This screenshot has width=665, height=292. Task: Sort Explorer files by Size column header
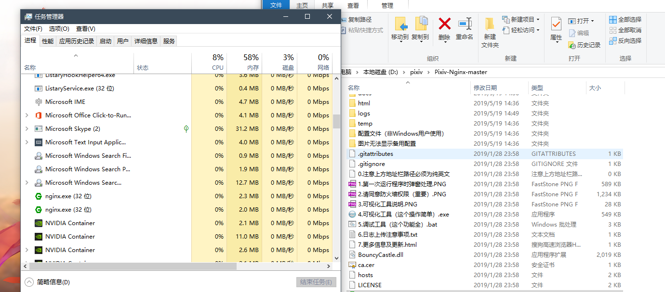[x=605, y=88]
